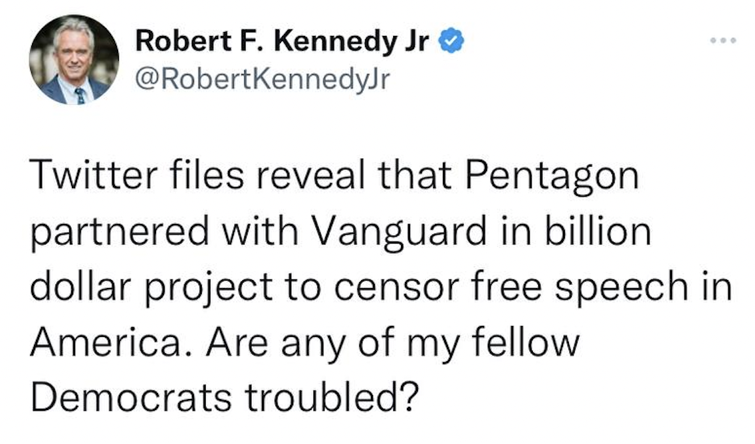Click the display name Robert F. Kennedy Jr
This screenshot has width=755, height=444.
282,42
